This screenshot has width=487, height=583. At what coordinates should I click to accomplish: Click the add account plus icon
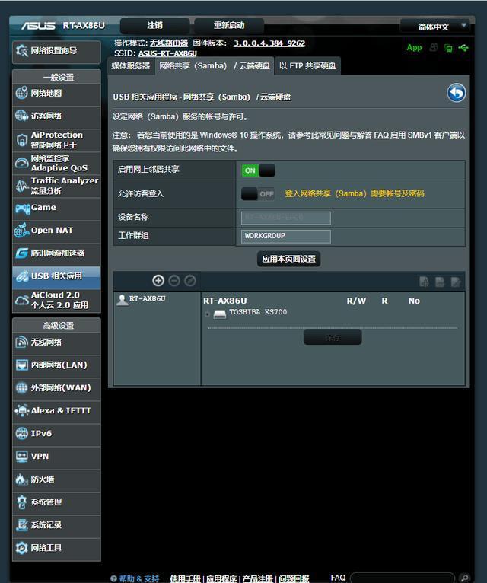[158, 281]
